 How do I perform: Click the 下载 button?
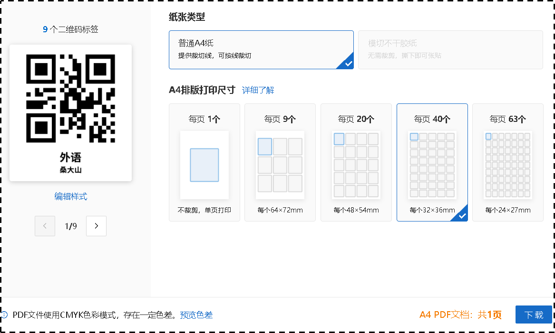click(534, 314)
